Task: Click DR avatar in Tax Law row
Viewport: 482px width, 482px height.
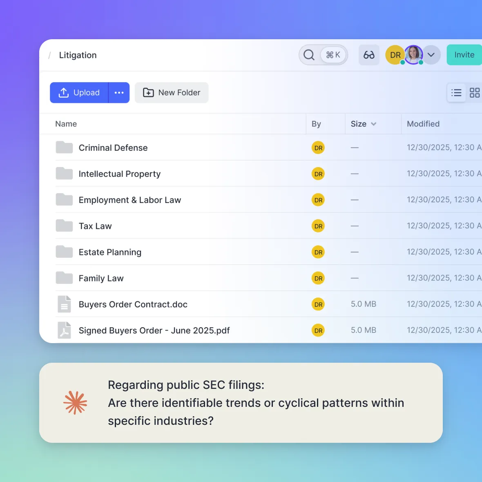Action: [318, 226]
